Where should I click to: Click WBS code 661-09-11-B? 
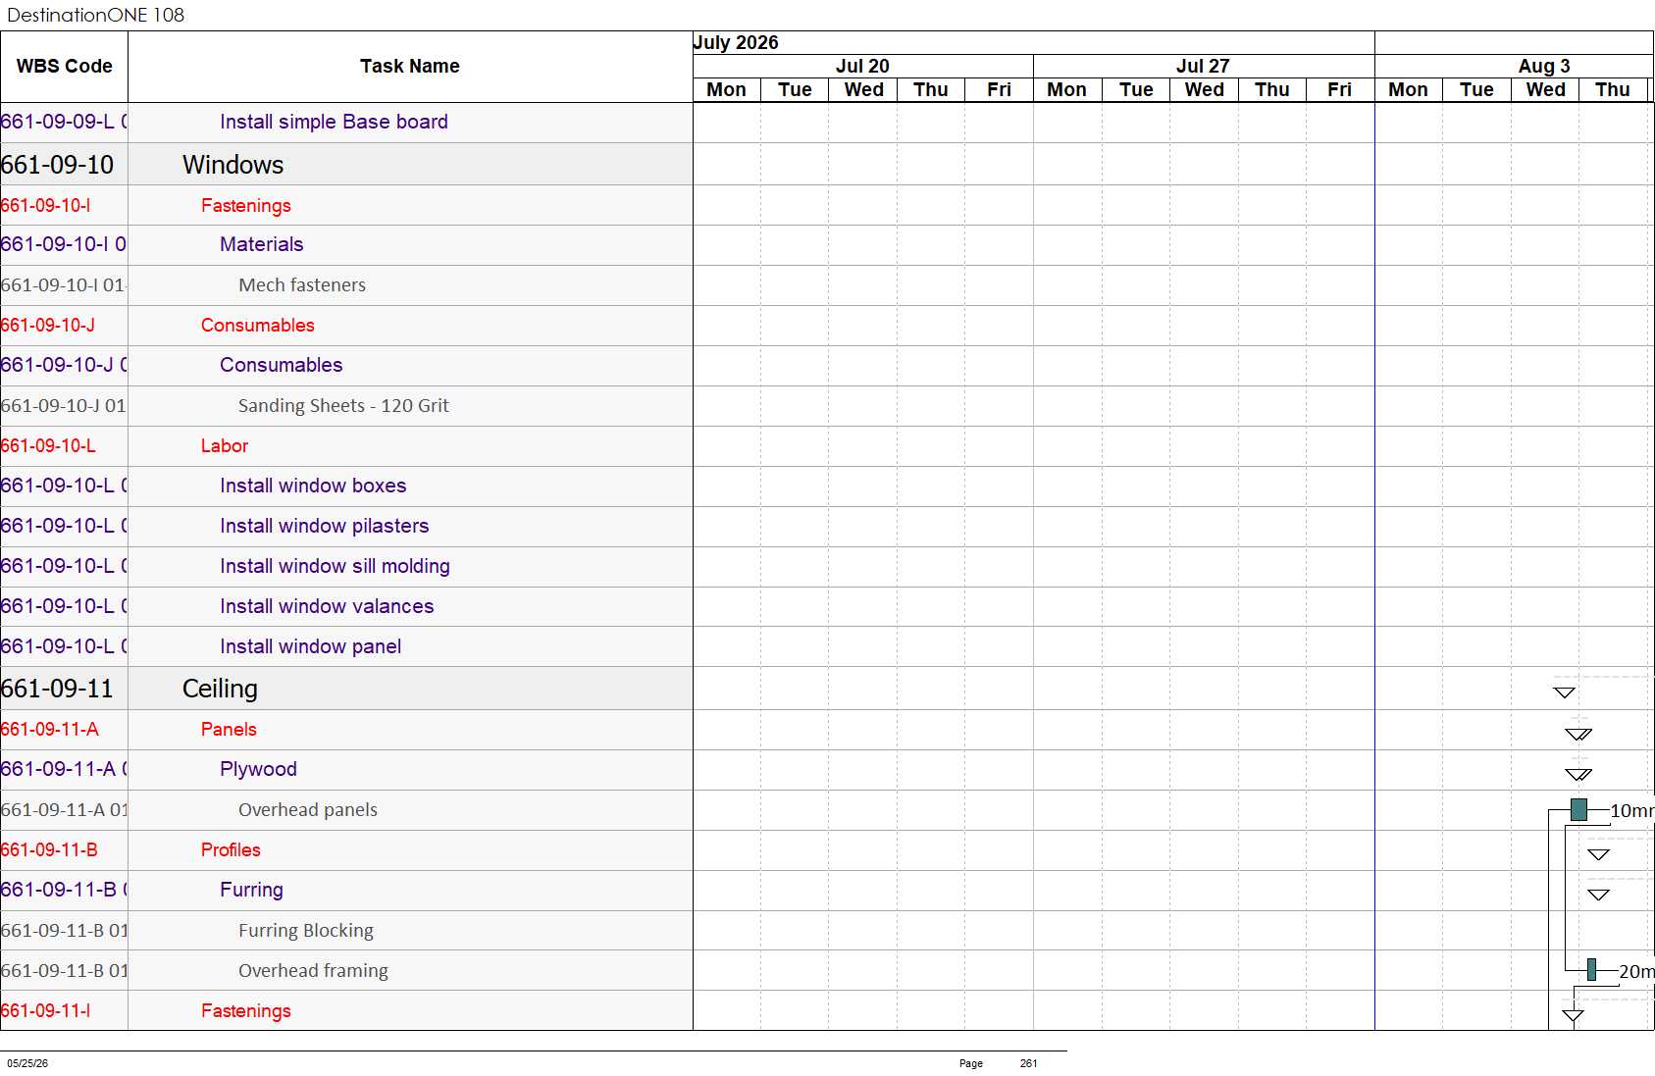(49, 849)
